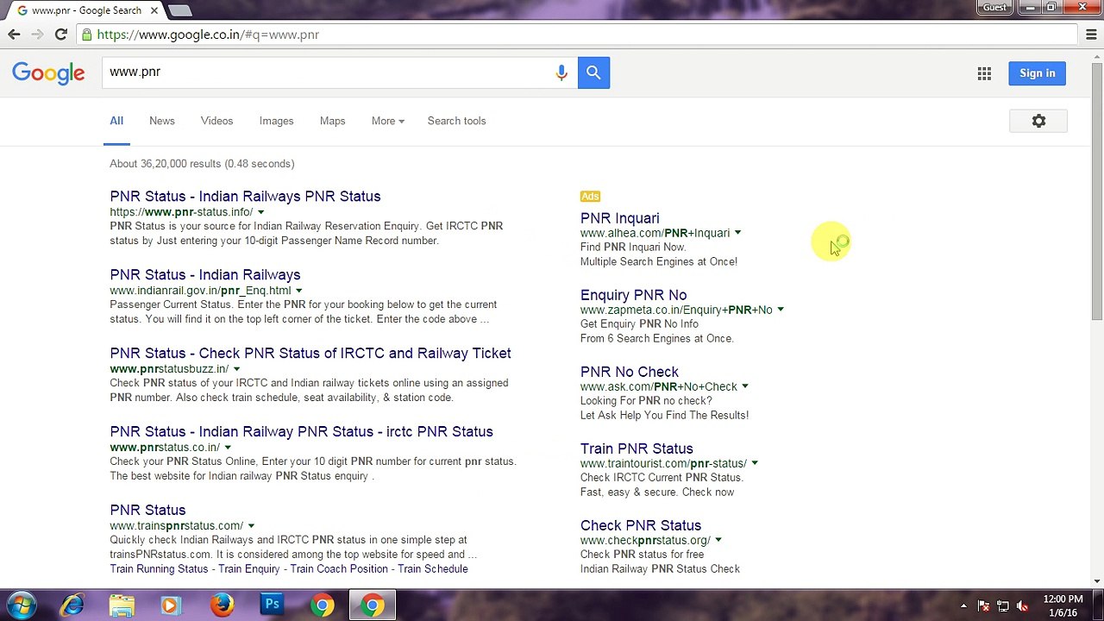Launch Internet Explorer from the taskbar
The width and height of the screenshot is (1104, 621).
(72, 605)
